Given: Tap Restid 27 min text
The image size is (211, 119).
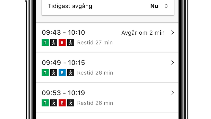Looking at the screenshot, I should [95, 43].
